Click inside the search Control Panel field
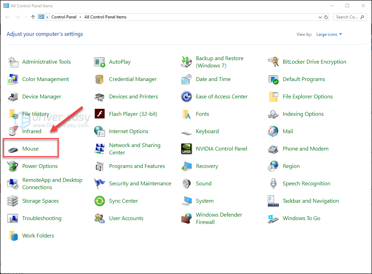 tap(347, 17)
